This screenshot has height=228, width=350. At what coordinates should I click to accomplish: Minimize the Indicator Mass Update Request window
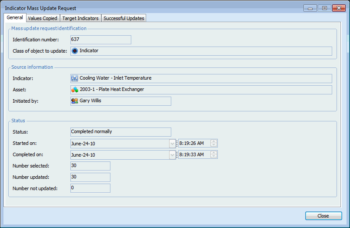pyautogui.click(x=310, y=8)
